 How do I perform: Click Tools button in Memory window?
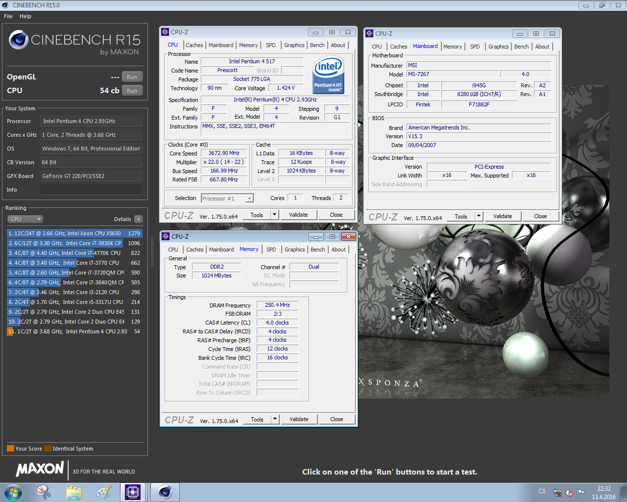point(257,419)
